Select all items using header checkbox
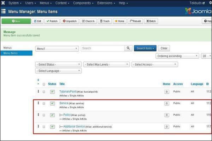Image resolution: width=212 pixels, height=141 pixels. pos(44,84)
